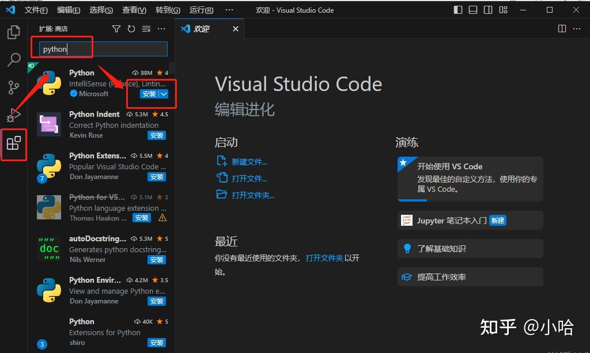The height and width of the screenshot is (353, 590).
Task: Click Nils Werner publisher name
Action: click(x=88, y=259)
